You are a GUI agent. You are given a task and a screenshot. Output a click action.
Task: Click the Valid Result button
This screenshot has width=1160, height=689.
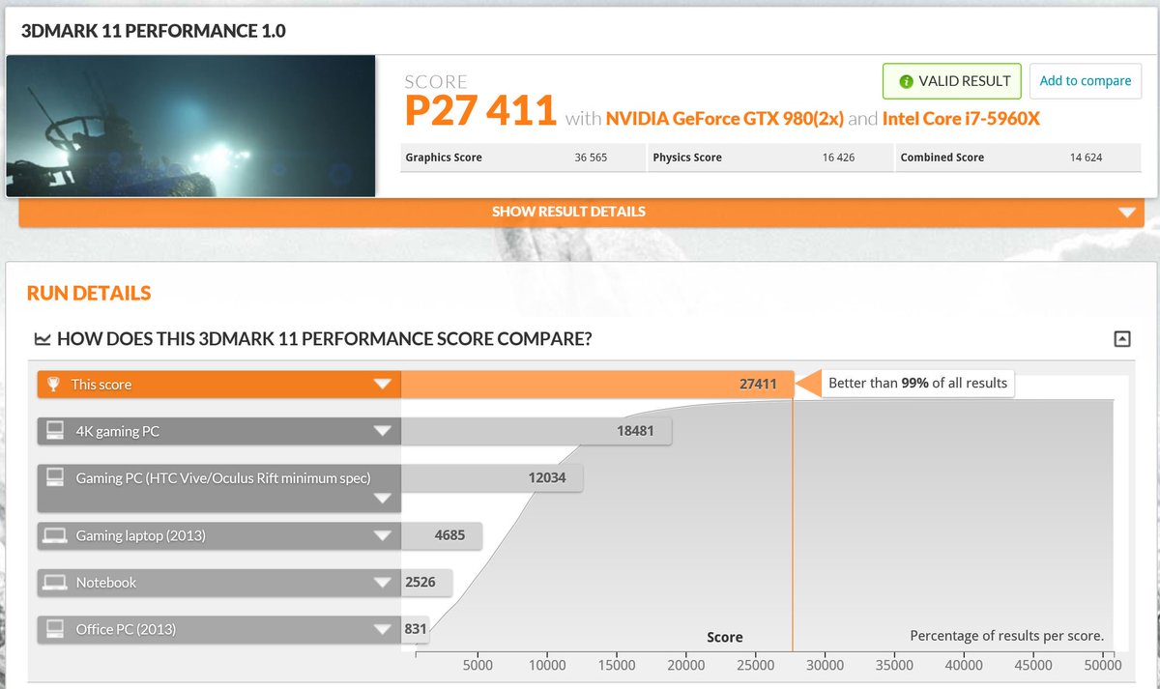point(952,81)
